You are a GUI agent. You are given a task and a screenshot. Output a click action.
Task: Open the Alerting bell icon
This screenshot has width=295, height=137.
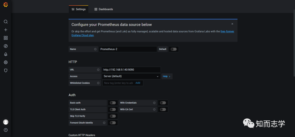point(5,54)
